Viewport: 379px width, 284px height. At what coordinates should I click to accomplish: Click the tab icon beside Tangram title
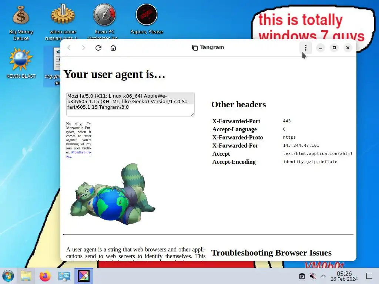[x=195, y=48]
